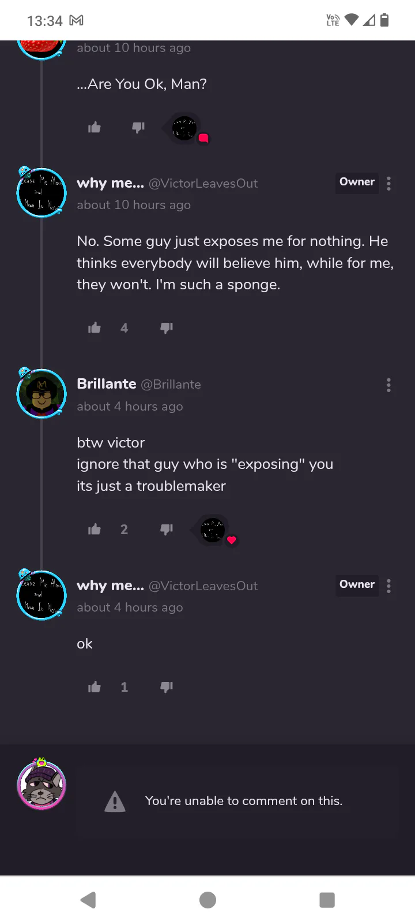Like the "...Are You Ok, Man?" comment
Screen dimensions: 415x924
tap(95, 128)
